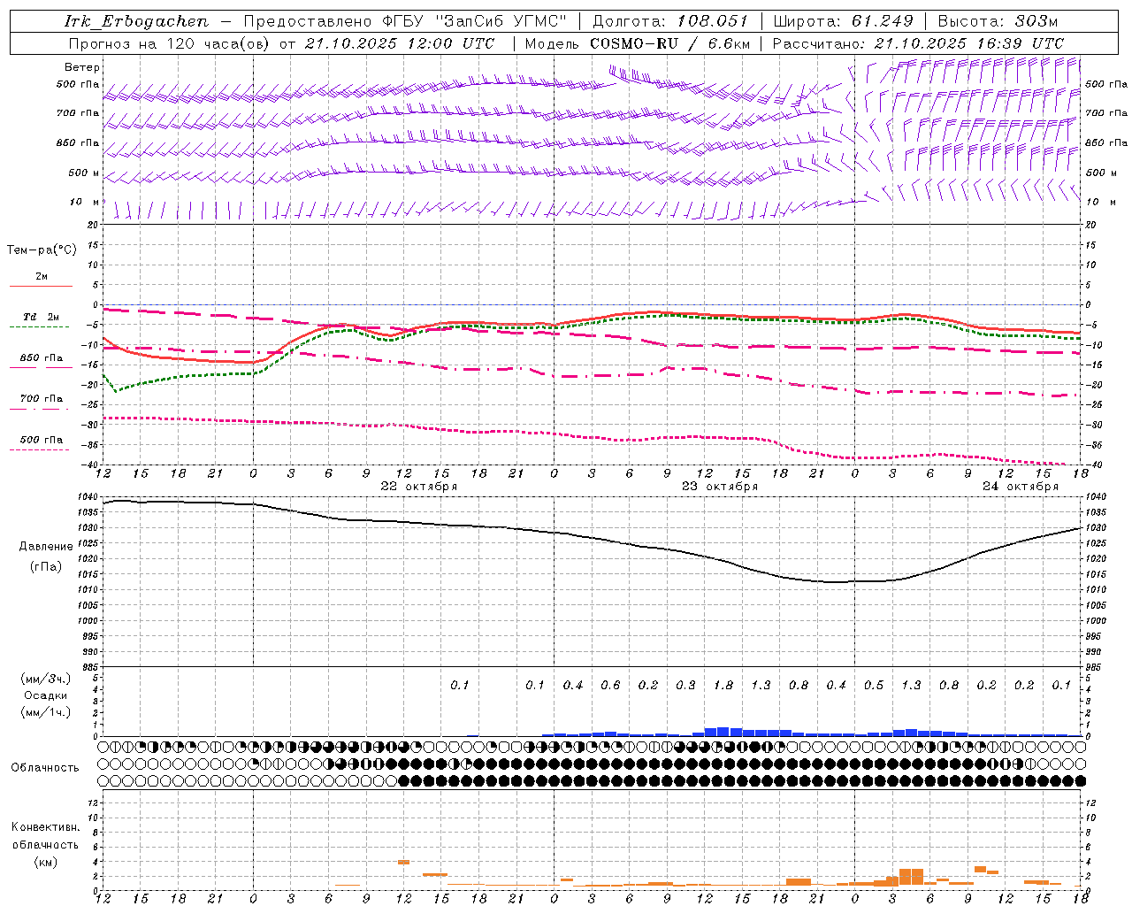Click the 500 м wind level label on left axis
1132x906 pixels.
point(84,173)
